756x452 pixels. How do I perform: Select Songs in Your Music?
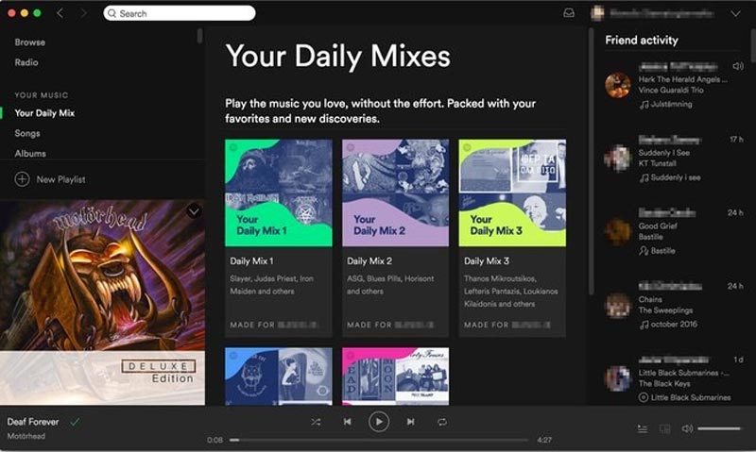[x=27, y=133]
